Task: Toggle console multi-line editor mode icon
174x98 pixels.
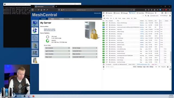Action: 170,69
